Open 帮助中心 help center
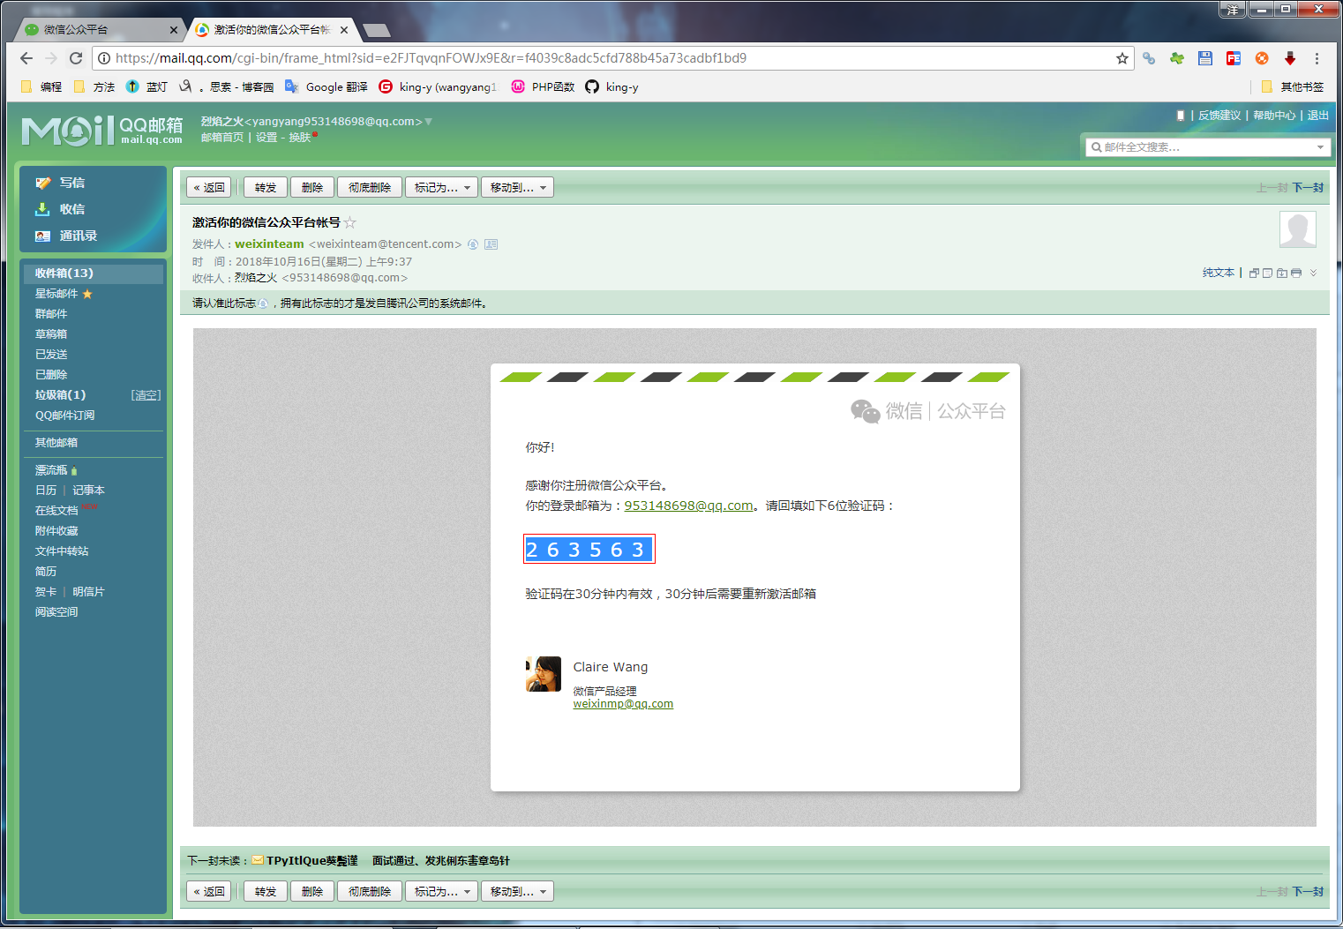The image size is (1343, 929). point(1274,116)
